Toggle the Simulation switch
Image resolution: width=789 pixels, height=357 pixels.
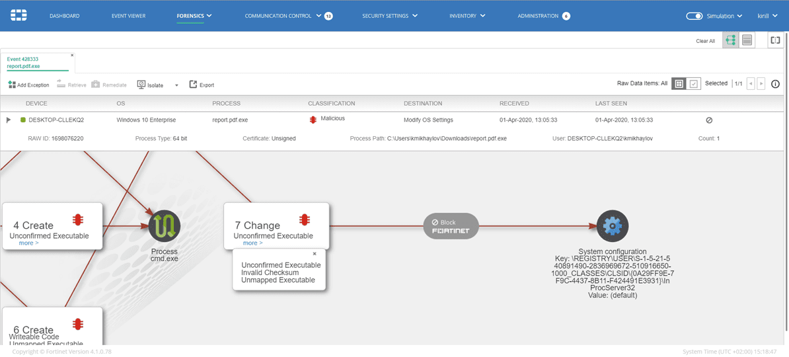pyautogui.click(x=695, y=16)
